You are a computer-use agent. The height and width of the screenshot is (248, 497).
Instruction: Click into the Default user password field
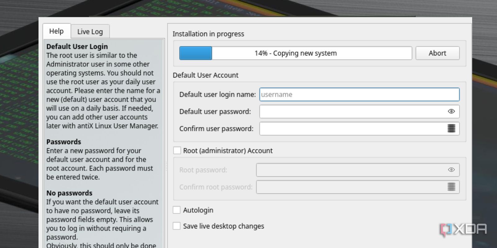click(359, 112)
